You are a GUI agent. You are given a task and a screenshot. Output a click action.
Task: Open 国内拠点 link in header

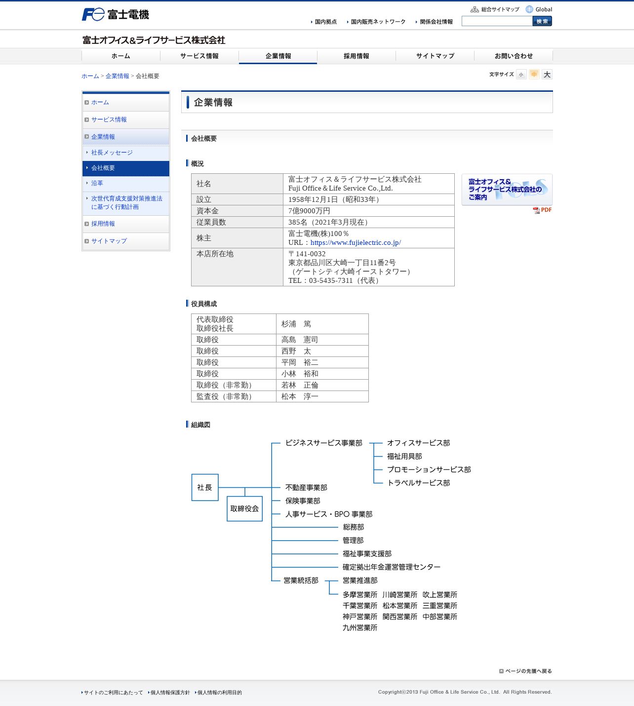pos(324,22)
